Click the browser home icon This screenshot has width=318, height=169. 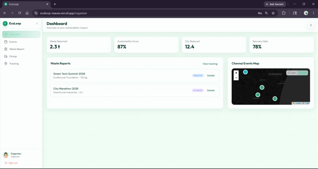pos(27,13)
